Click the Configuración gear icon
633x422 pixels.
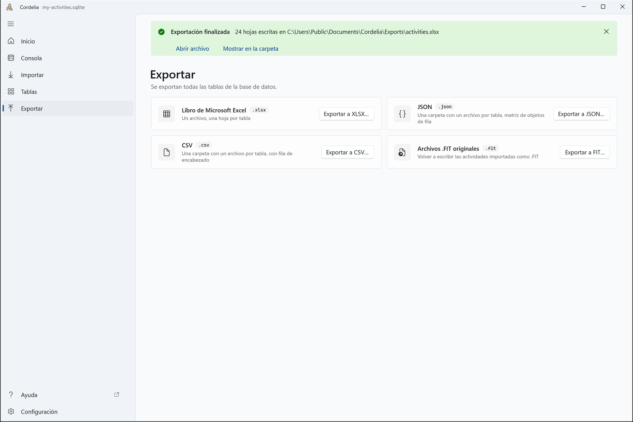pos(11,411)
